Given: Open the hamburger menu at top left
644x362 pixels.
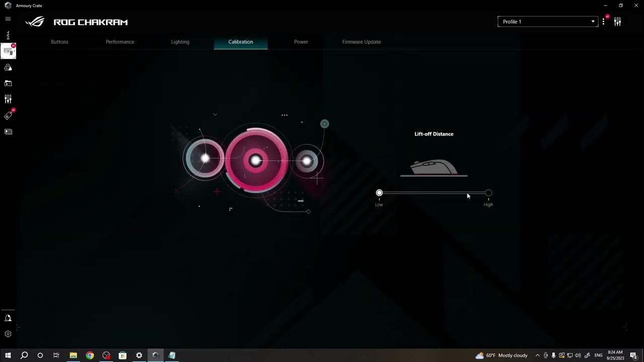Looking at the screenshot, I should pos(8,19).
